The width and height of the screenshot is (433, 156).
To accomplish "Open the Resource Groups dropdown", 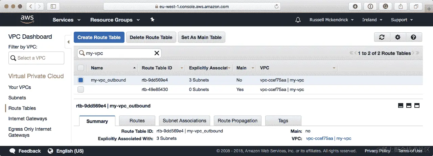I will point(115,20).
